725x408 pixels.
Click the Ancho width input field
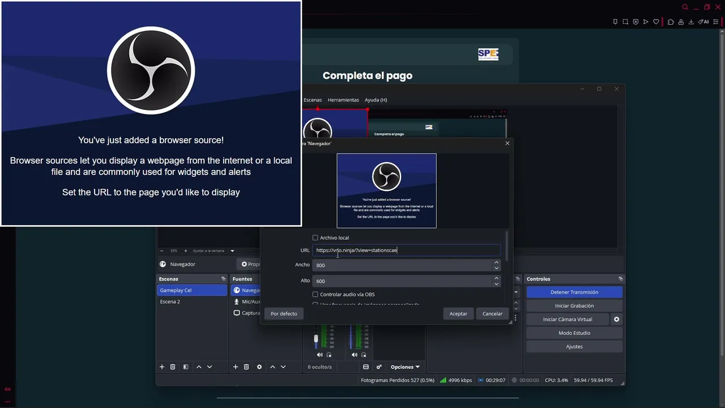pyautogui.click(x=402, y=265)
